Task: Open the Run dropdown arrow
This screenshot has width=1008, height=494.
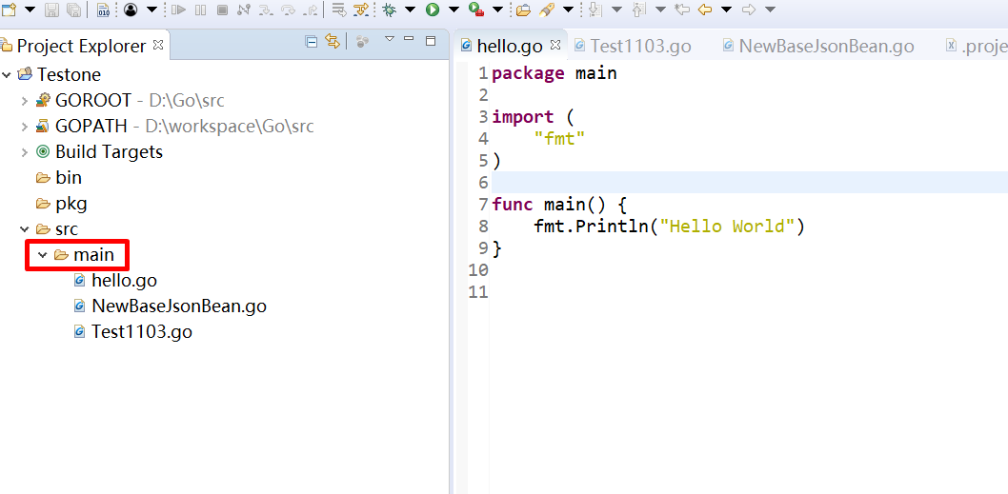Action: tap(454, 10)
